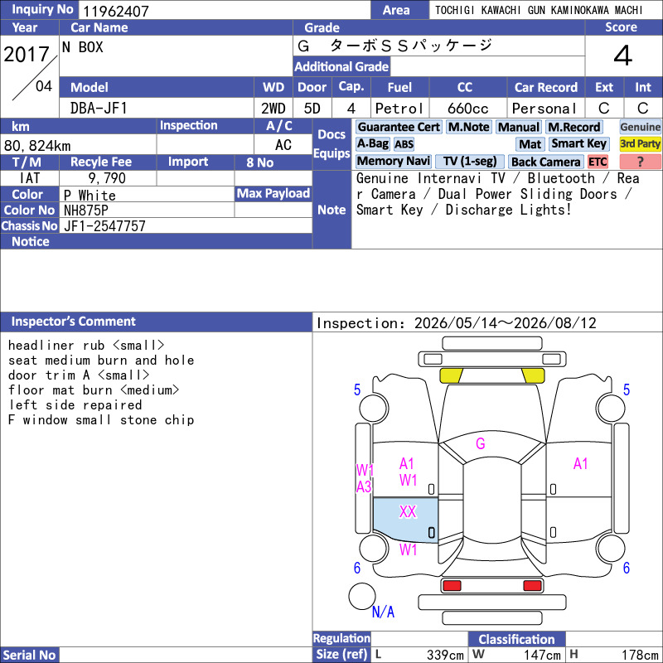Click the Guarantee Cert badge
Viewport: 663px width, 663px height.
(x=399, y=127)
